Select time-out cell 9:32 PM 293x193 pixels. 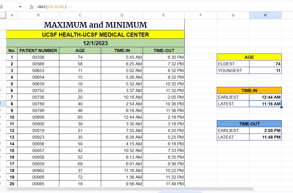tap(164, 77)
